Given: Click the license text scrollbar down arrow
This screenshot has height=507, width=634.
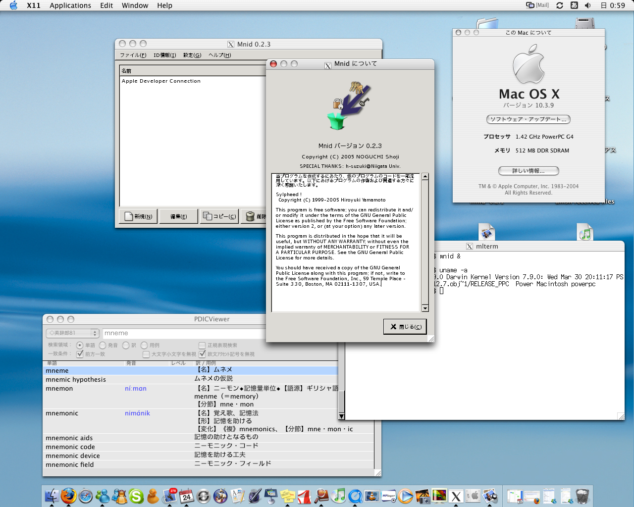Looking at the screenshot, I should tap(424, 308).
